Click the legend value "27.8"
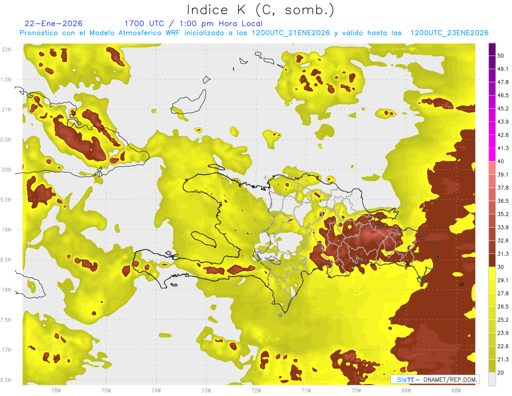Image resolution: width=512 pixels, height=396 pixels. point(503,293)
